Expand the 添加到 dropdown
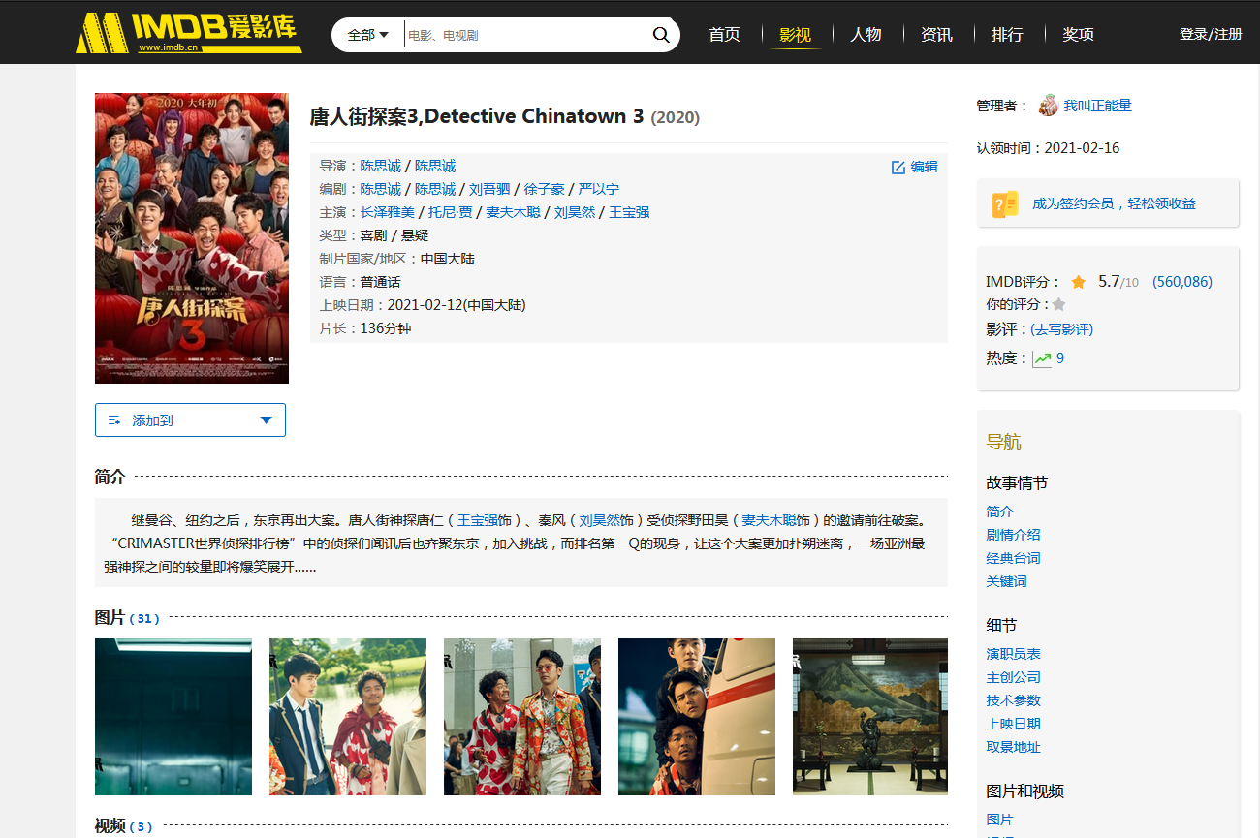Screen dimensions: 1260x838 point(190,420)
